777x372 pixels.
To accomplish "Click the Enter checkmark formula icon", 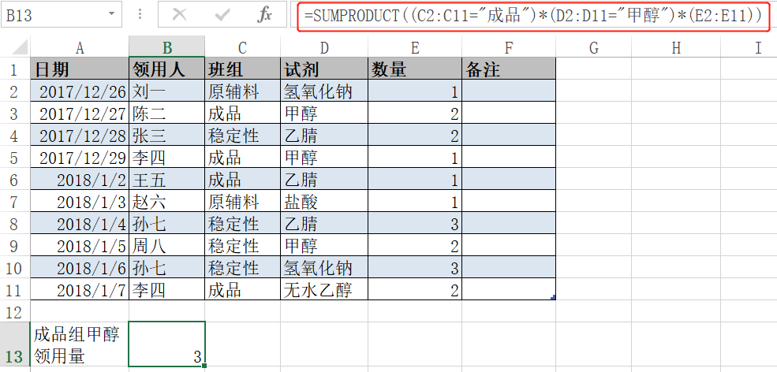I will point(222,15).
